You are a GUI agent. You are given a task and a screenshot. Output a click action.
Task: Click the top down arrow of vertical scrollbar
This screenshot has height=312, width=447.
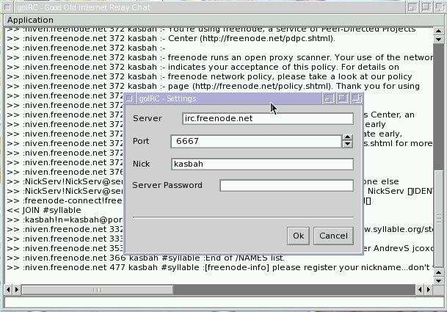pos(438,39)
